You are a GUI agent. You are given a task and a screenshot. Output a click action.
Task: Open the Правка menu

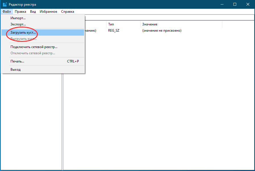pyautogui.click(x=20, y=12)
